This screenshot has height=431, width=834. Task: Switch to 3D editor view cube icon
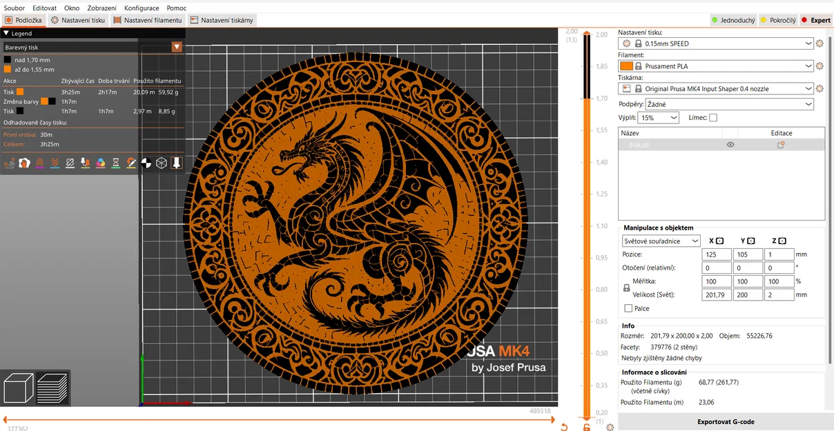[x=19, y=388]
